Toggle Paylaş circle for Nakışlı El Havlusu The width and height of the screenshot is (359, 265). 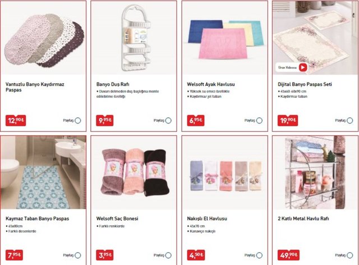(x=259, y=255)
